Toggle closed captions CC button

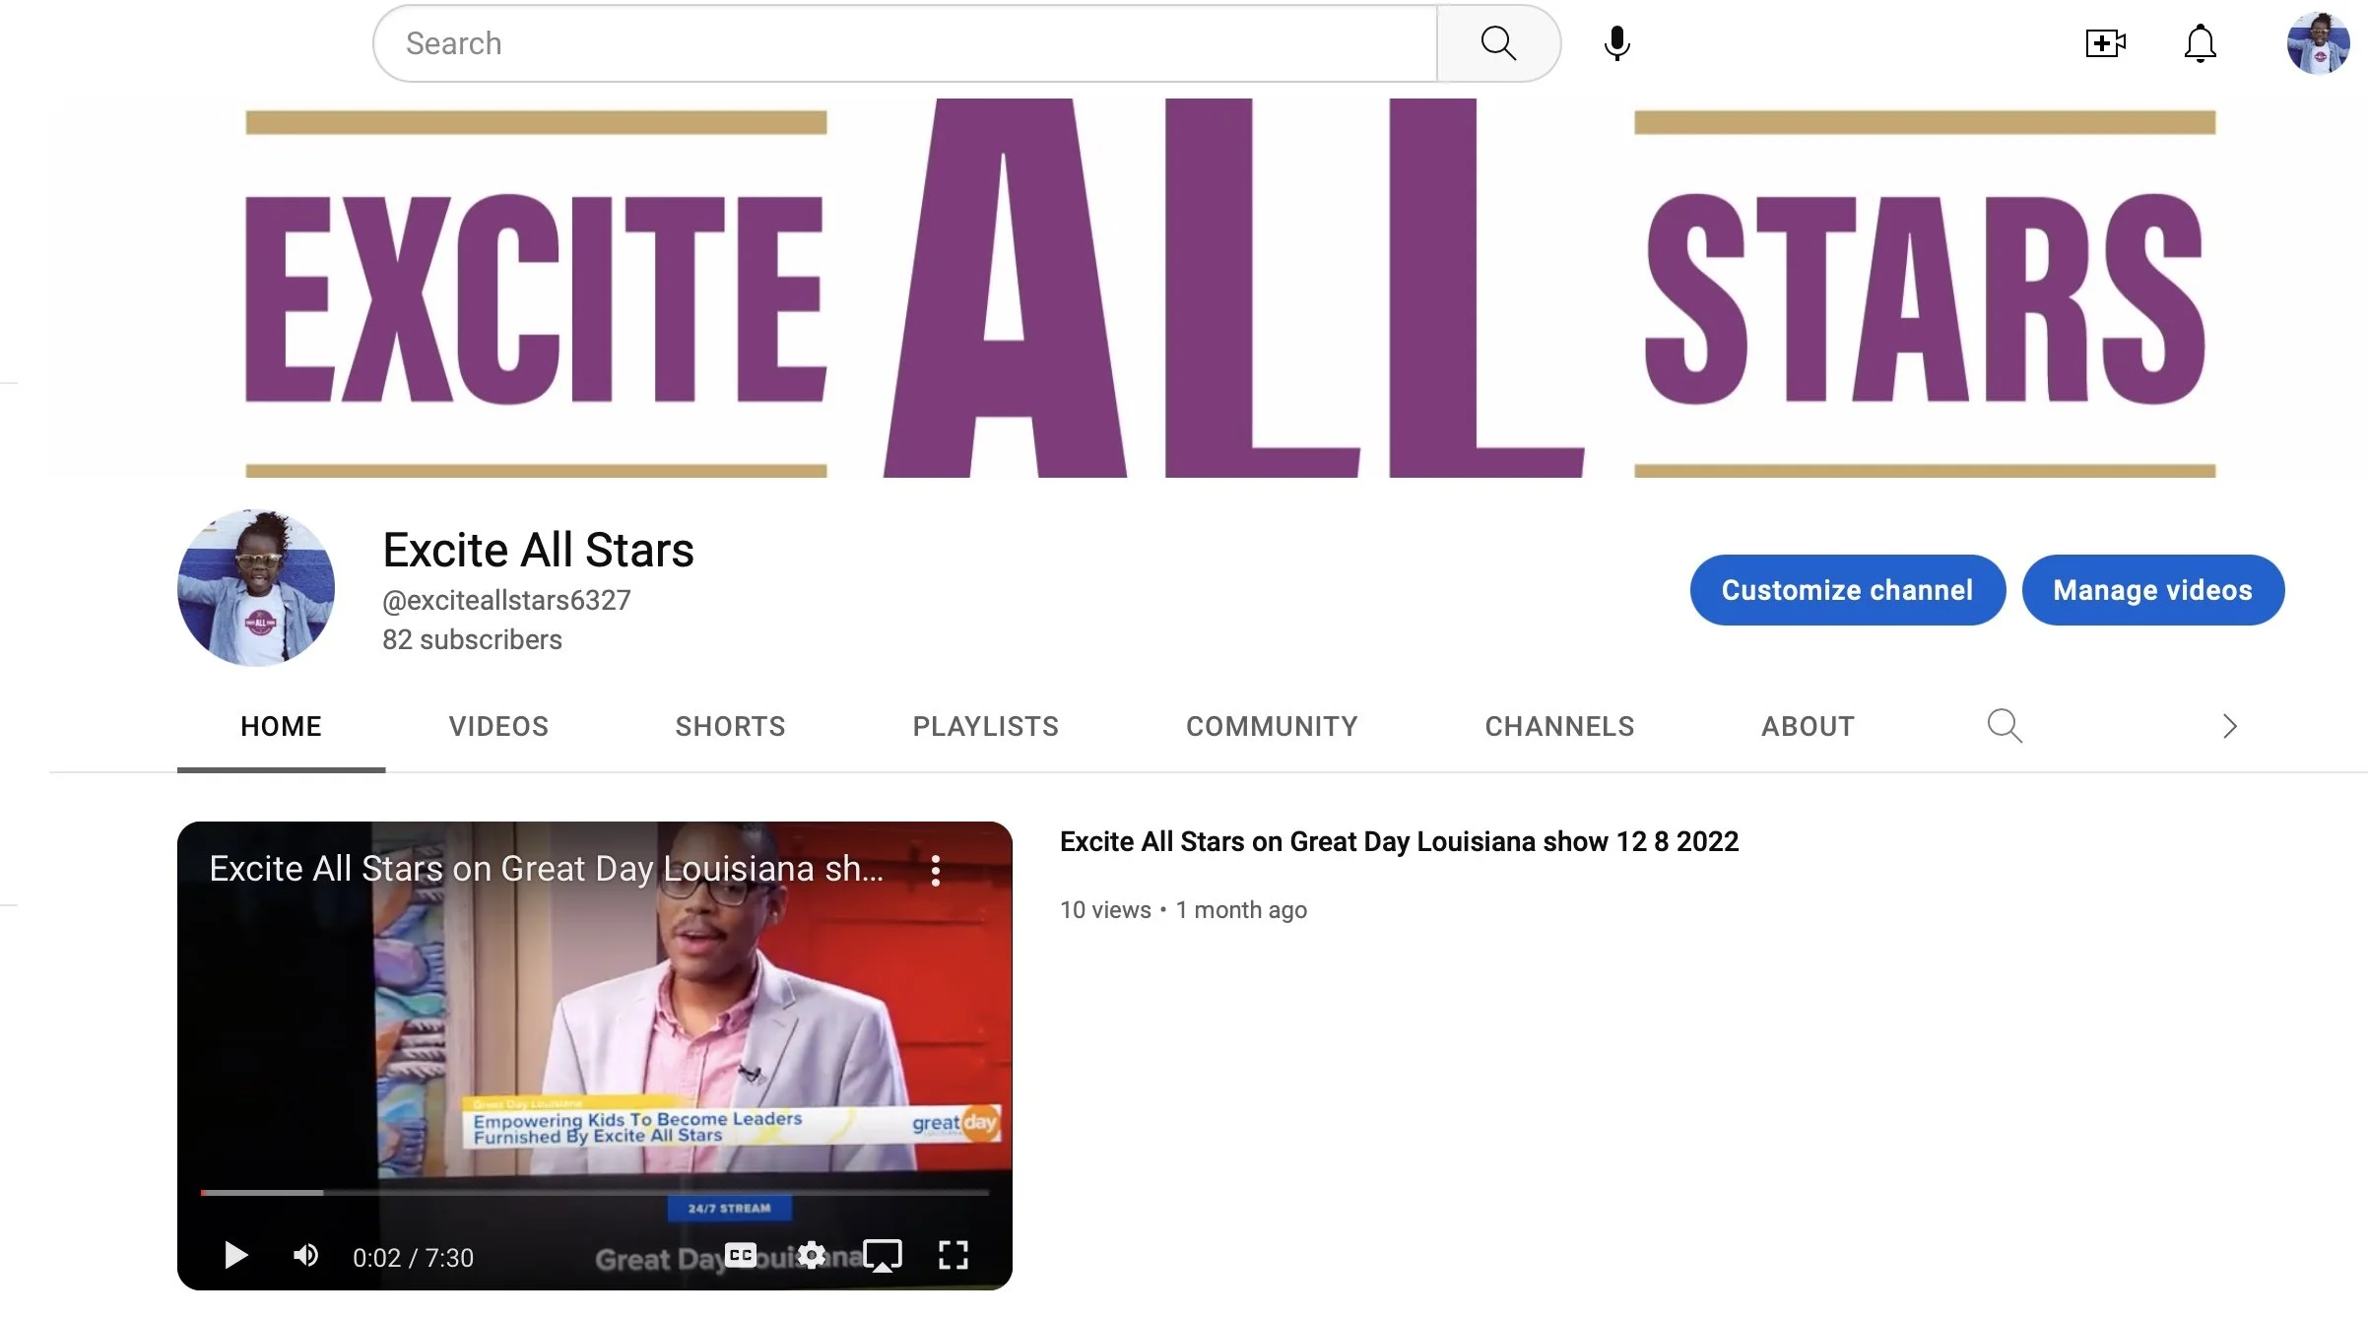click(741, 1255)
